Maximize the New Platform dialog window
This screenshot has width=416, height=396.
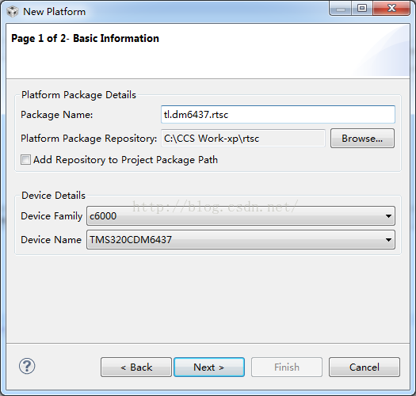[362, 9]
